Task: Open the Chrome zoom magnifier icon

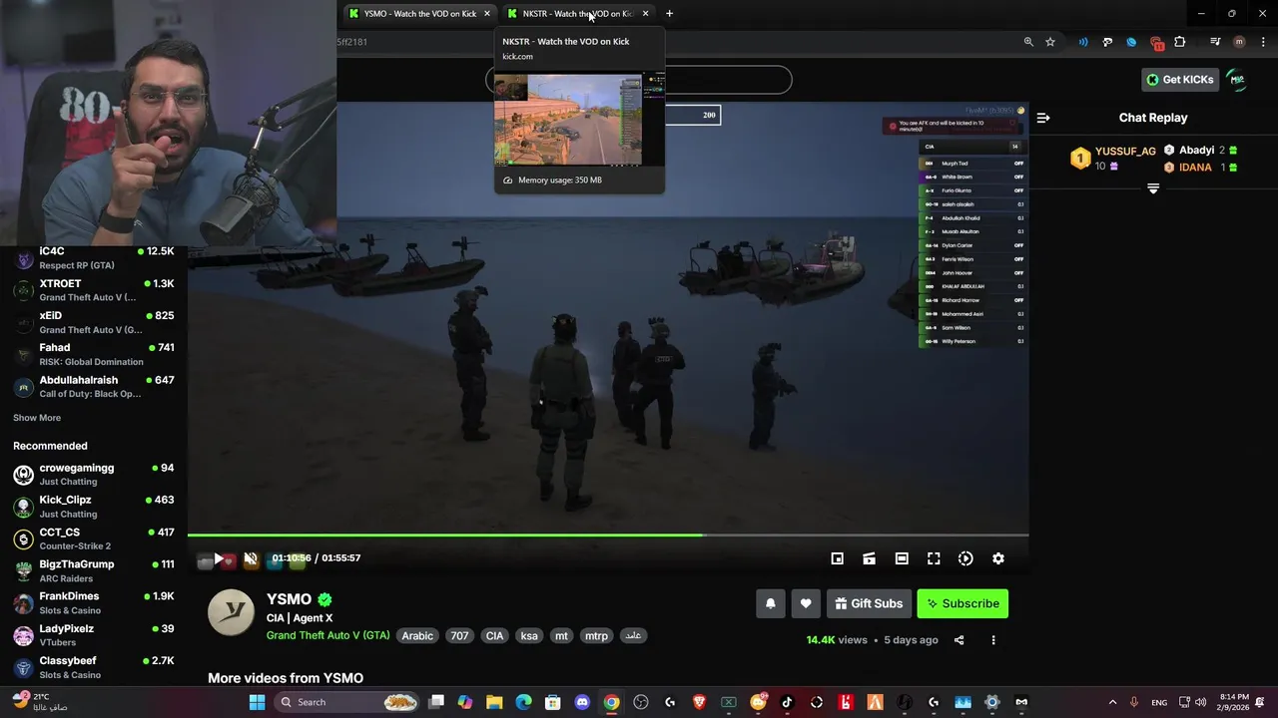Action: click(x=1028, y=42)
